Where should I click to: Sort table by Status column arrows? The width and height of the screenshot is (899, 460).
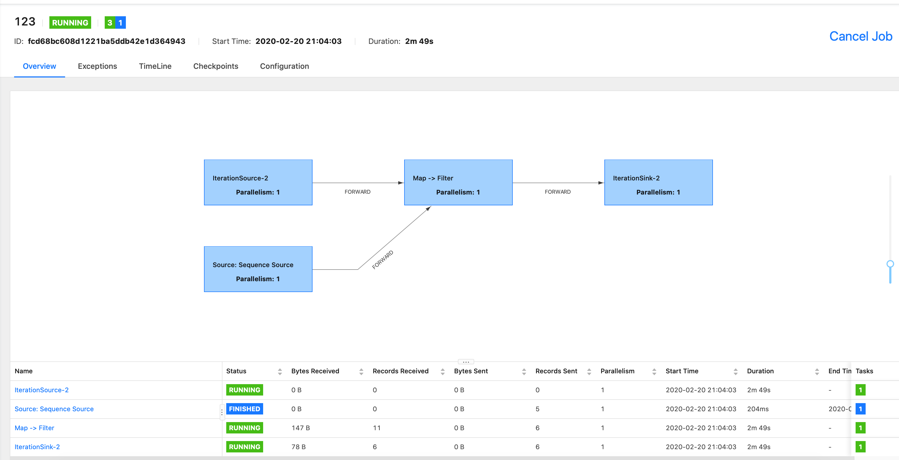click(279, 371)
